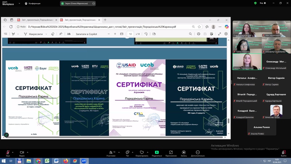Click the green encryption shield icon
The height and width of the screenshot is (164, 291).
(x=255, y=3)
